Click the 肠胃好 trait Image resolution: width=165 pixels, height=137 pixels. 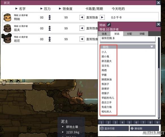click(x=105, y=89)
